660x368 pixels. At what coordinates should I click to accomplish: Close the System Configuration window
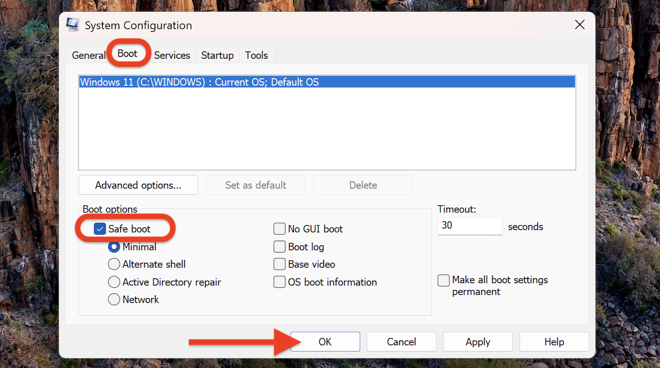tap(579, 25)
